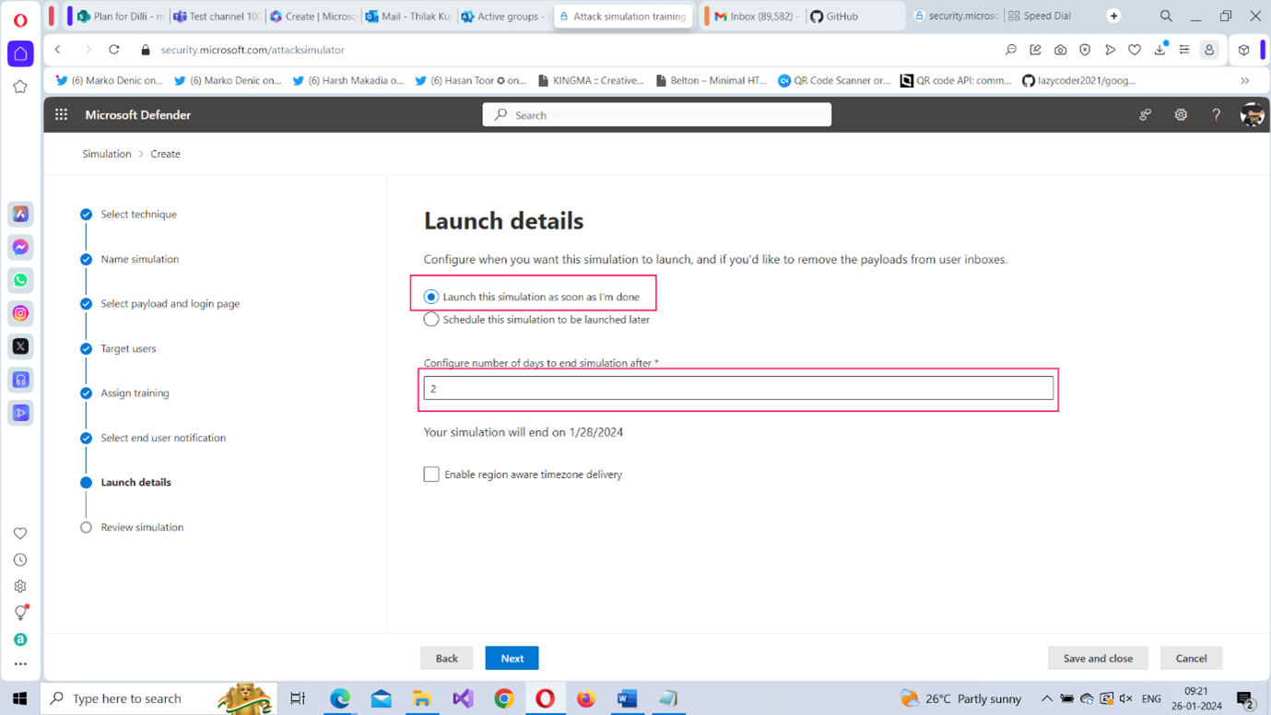Select Schedule this simulation to be launched later

[x=431, y=320]
